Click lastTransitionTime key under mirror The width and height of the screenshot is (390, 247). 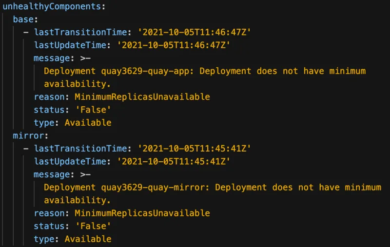80,148
